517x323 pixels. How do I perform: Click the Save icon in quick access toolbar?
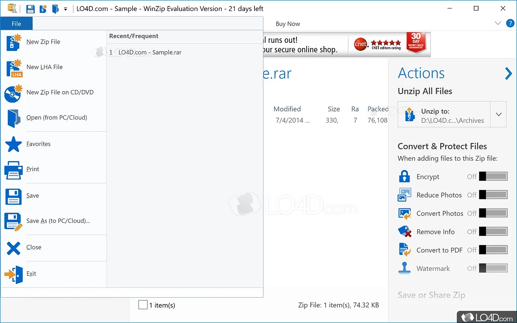click(30, 9)
